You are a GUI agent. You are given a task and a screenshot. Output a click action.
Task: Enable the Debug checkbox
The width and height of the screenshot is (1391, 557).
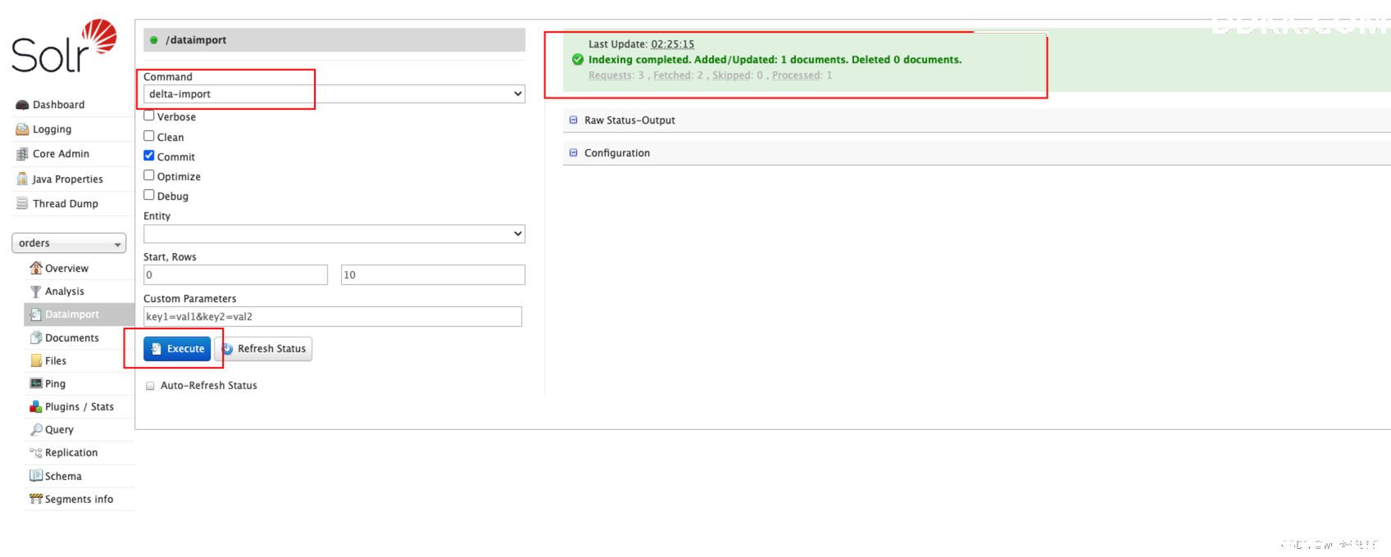click(x=149, y=195)
